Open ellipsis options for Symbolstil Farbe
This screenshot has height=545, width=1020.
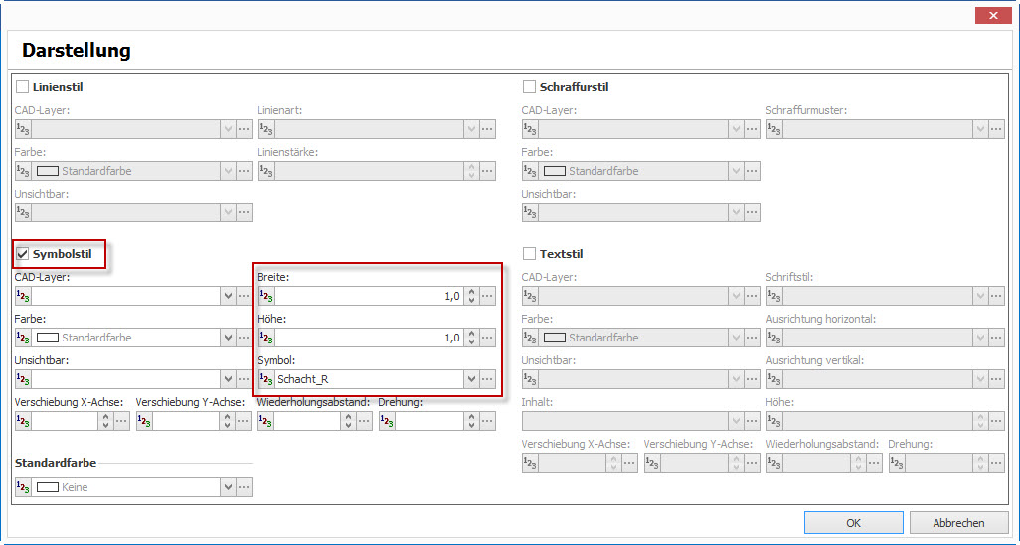click(244, 338)
